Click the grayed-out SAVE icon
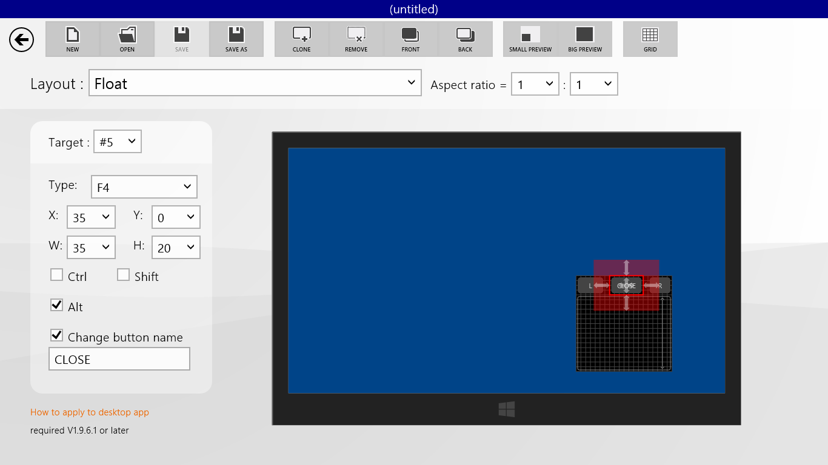Screen dimensions: 828x465 coord(181,39)
